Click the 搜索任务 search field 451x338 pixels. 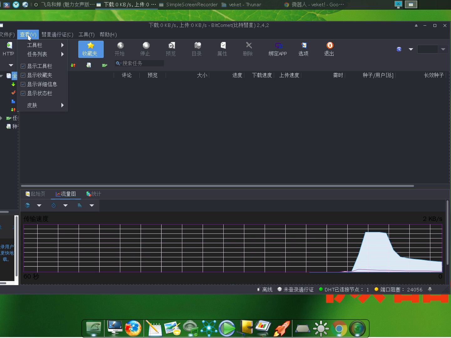139,63
